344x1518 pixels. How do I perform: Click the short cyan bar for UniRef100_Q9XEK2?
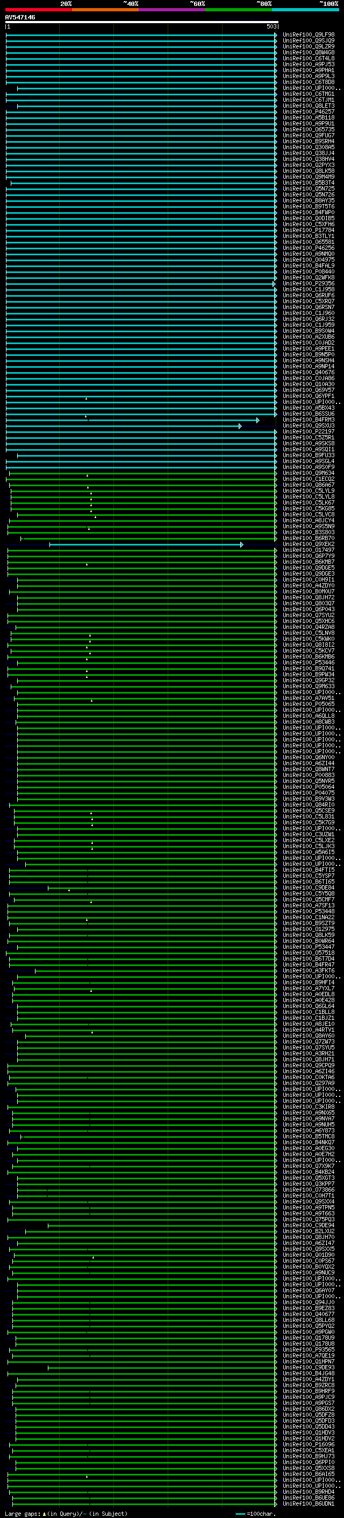pos(146,544)
